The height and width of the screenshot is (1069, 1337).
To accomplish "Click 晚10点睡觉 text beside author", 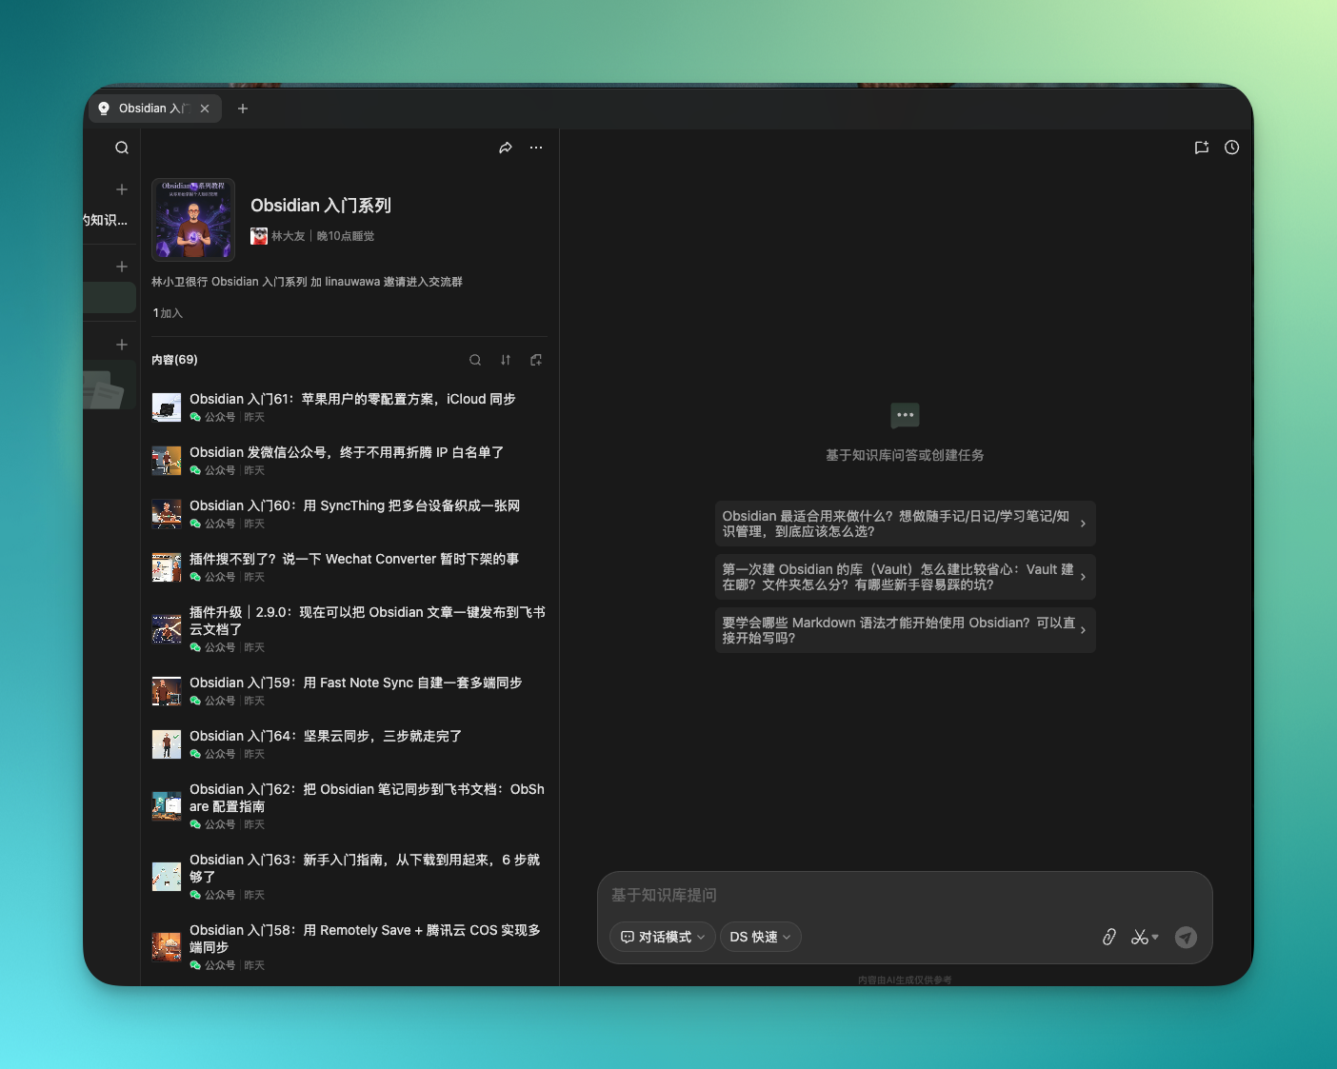I will [x=346, y=236].
